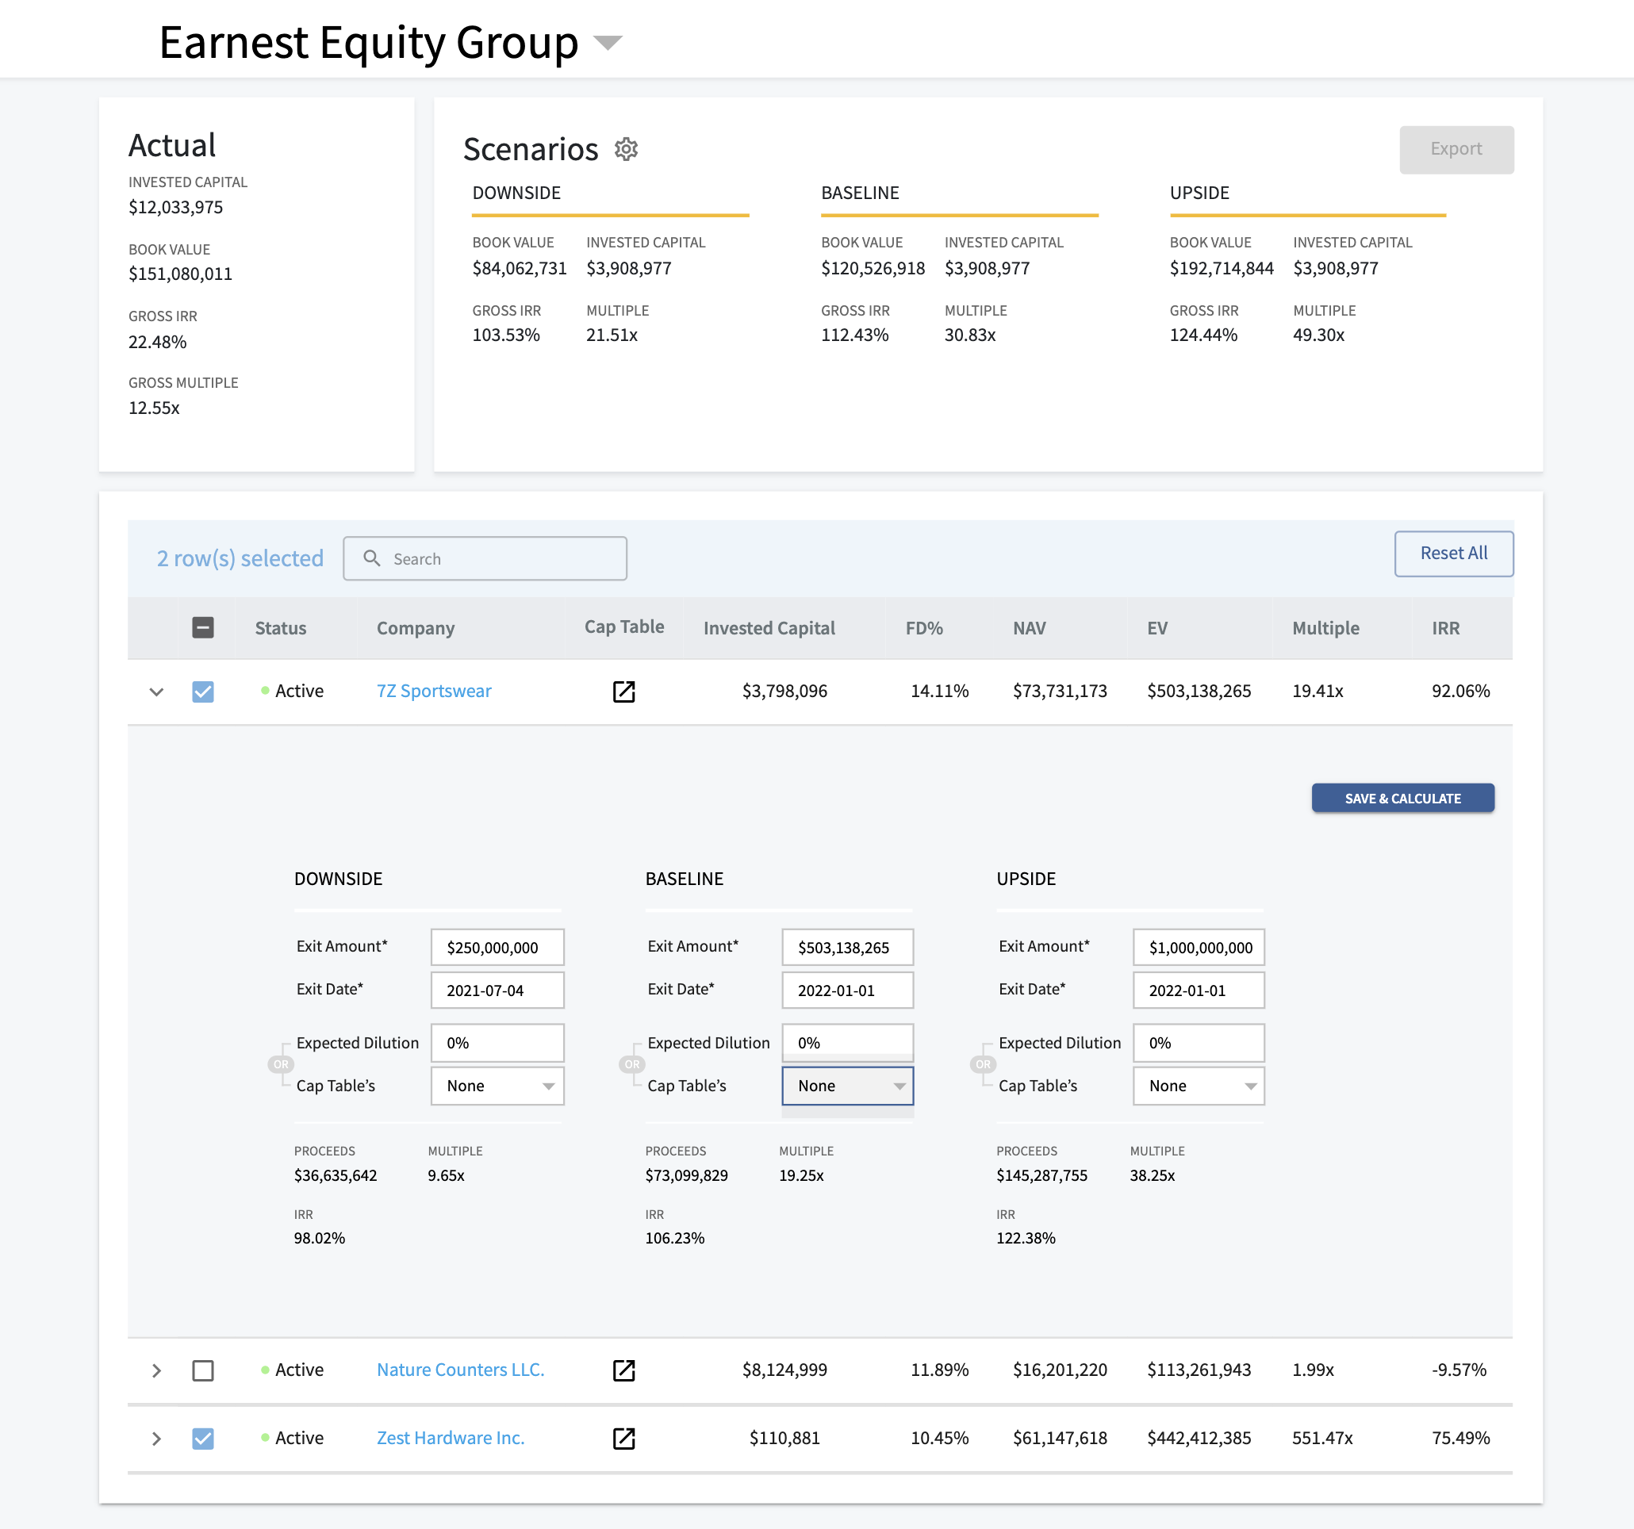Open the 7Z Sportswear company link
Image resolution: width=1634 pixels, height=1529 pixels.
[434, 692]
